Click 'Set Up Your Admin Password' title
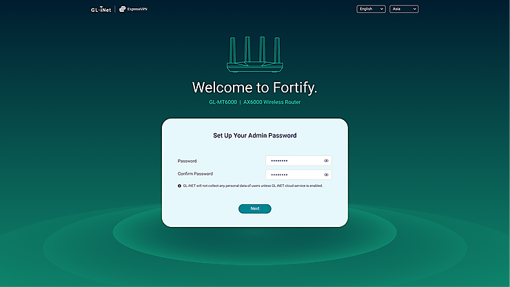The height and width of the screenshot is (287, 510). pyautogui.click(x=255, y=135)
